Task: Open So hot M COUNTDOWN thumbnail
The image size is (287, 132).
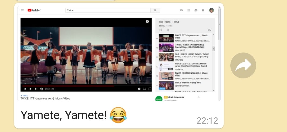Action: tap(166, 48)
